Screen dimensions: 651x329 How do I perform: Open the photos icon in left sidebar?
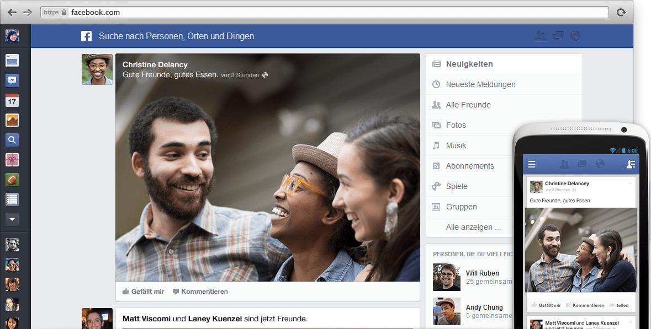click(12, 120)
